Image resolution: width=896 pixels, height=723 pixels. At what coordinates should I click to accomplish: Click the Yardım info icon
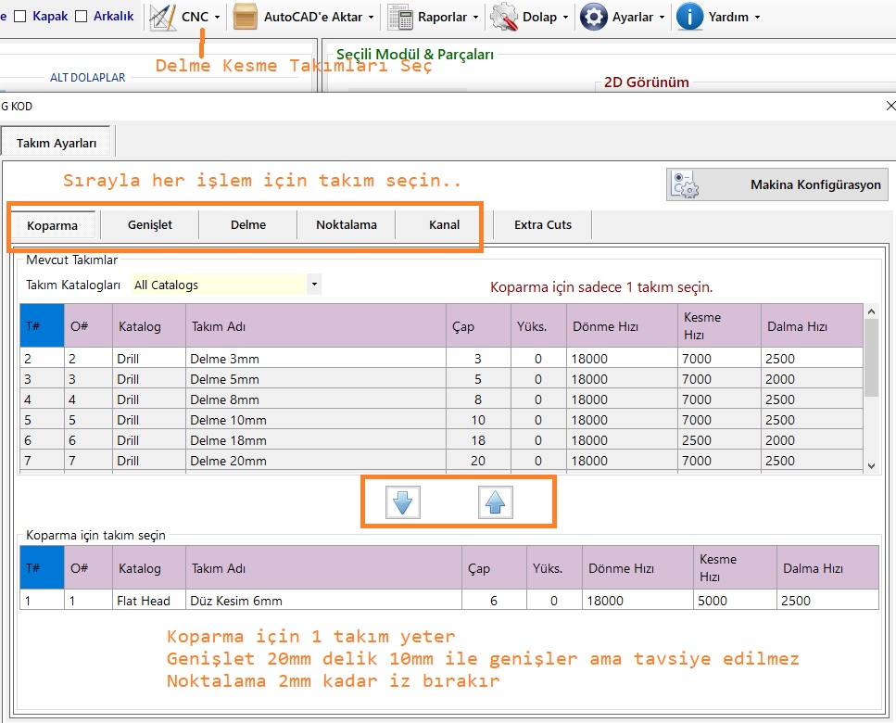pyautogui.click(x=689, y=17)
